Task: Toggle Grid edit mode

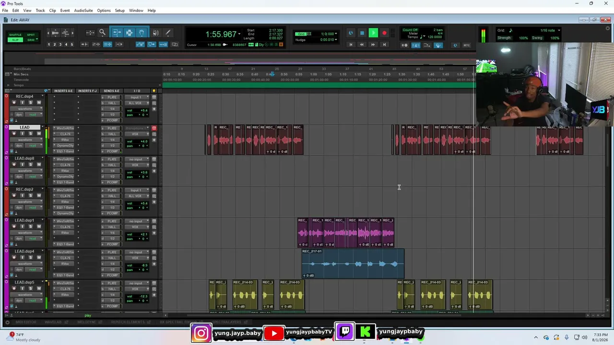Action: pos(31,40)
